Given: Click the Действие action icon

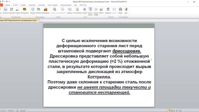Looking at the screenshot, I should coord(62,10).
